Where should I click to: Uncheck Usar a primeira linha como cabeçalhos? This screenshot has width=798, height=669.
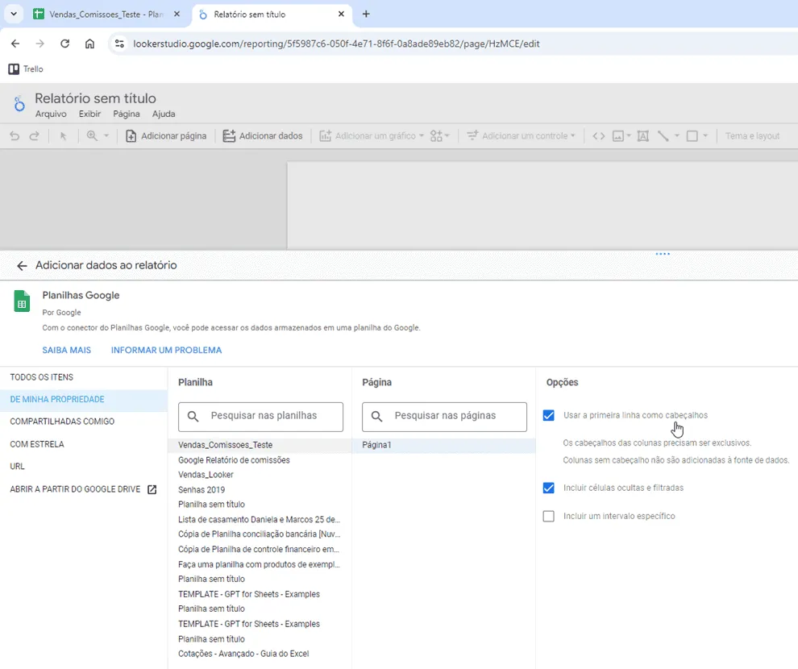click(x=549, y=415)
